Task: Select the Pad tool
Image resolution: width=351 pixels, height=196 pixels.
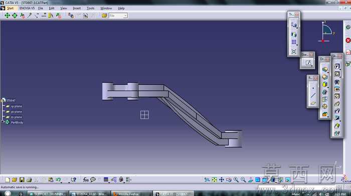Action: point(337,66)
